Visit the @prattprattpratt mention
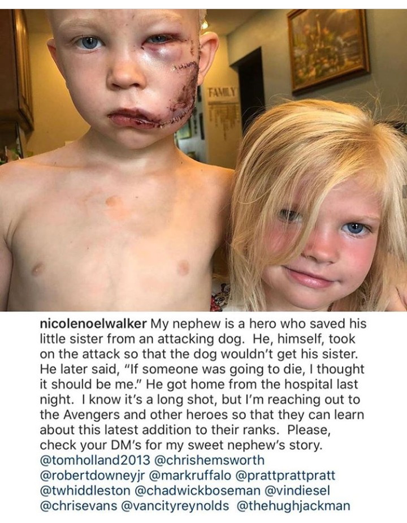This screenshot has height=523, width=407. pos(285,476)
